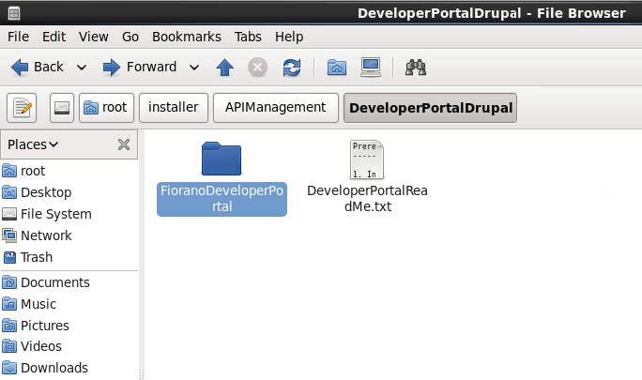Open the Places sidebar dropdown

[33, 144]
